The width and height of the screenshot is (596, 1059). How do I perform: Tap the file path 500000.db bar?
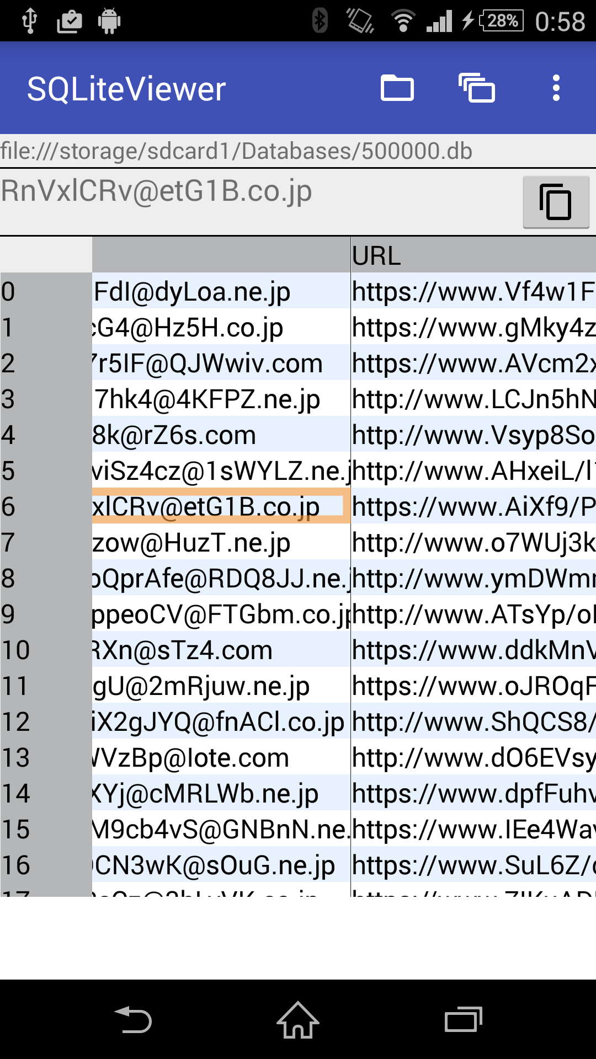(x=298, y=151)
